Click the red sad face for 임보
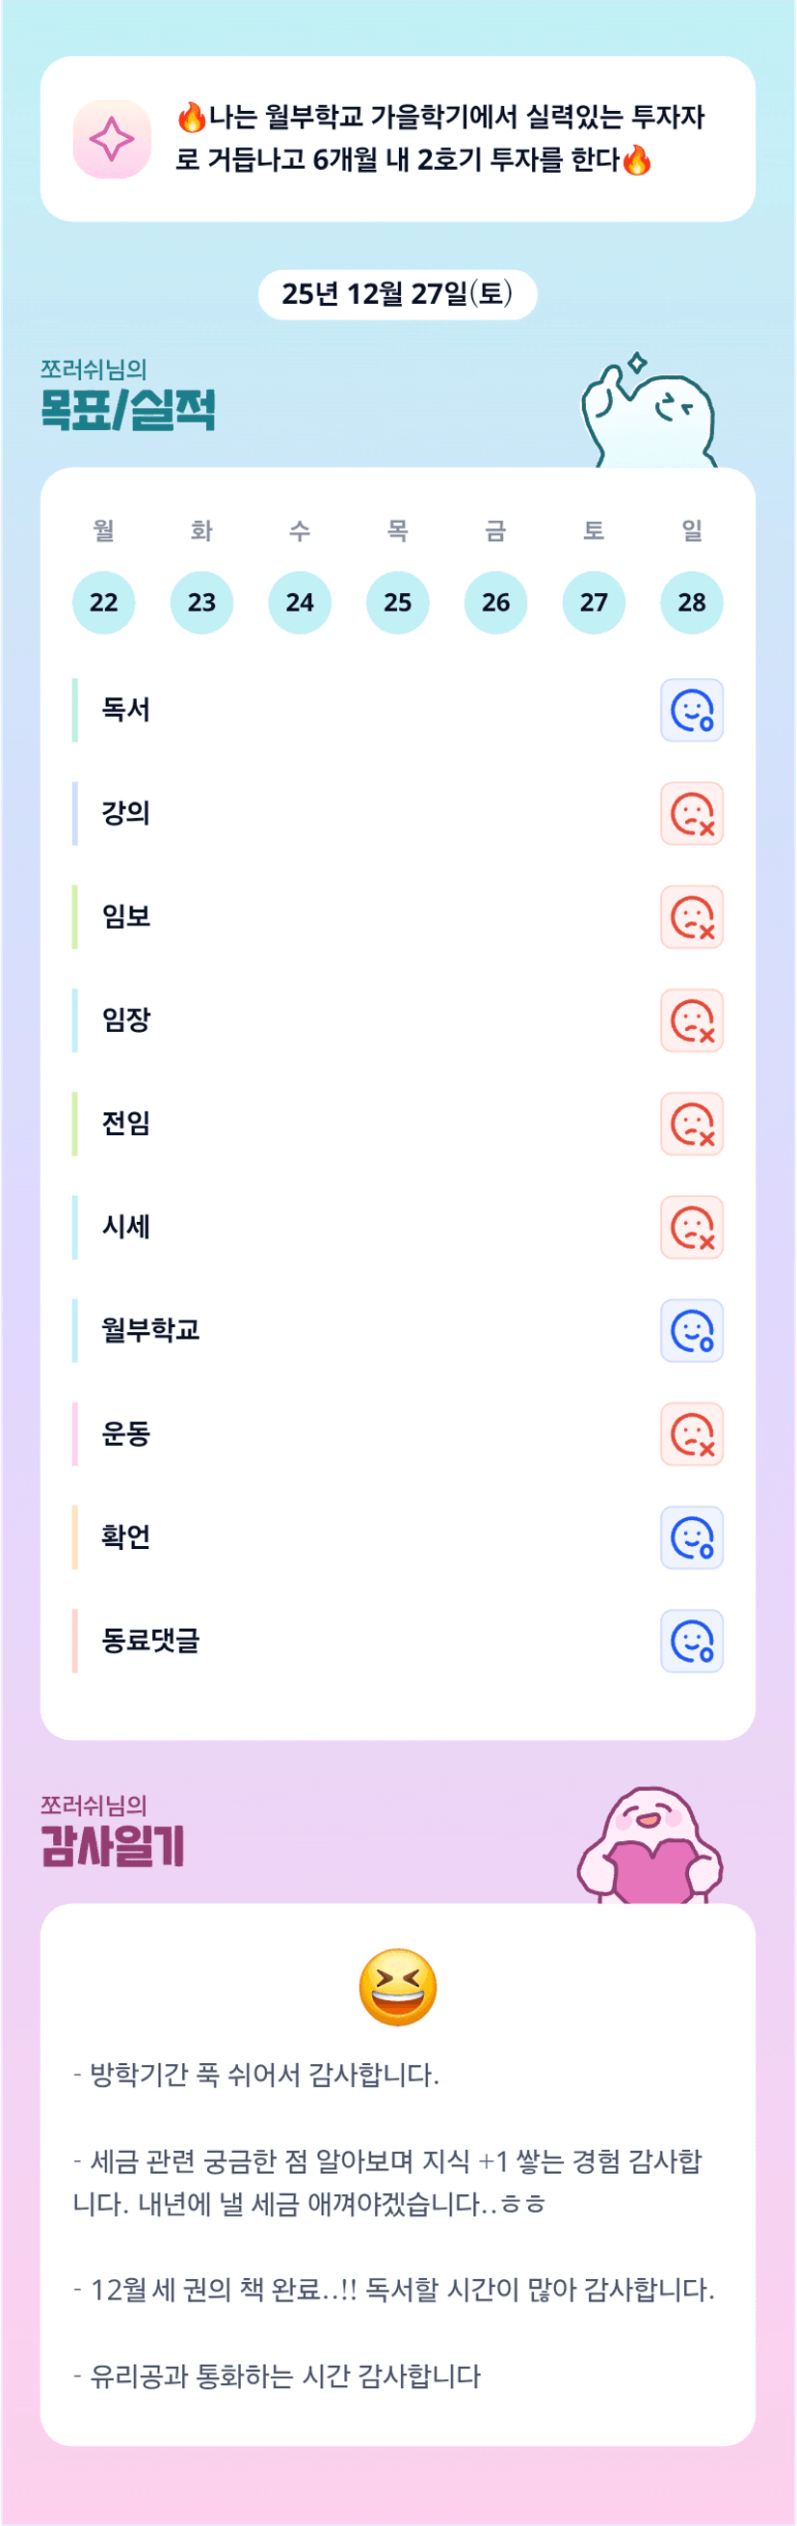The height and width of the screenshot is (2526, 797). pyautogui.click(x=691, y=917)
